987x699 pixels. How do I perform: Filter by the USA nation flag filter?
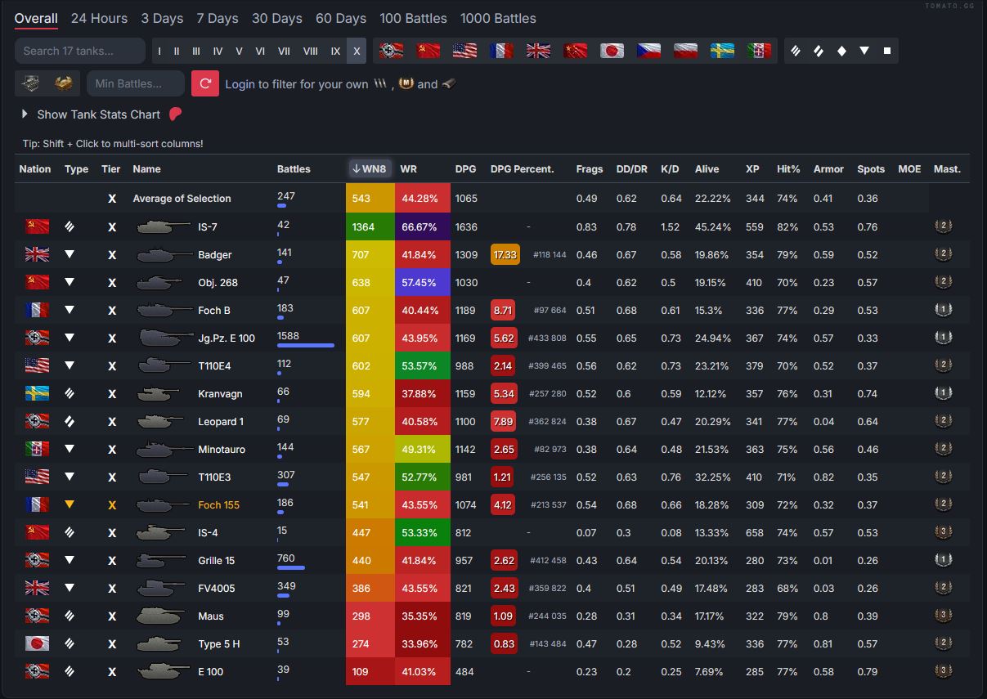click(x=464, y=51)
